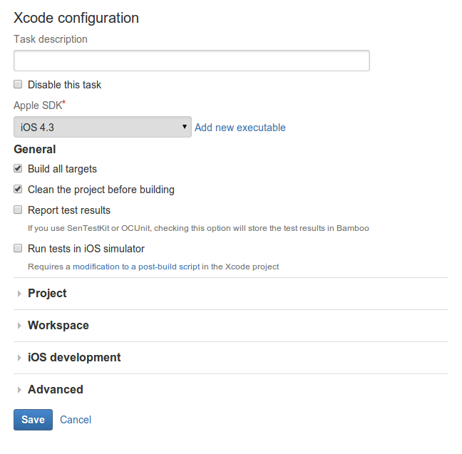Image resolution: width=462 pixels, height=454 pixels.
Task: Click the Project section disclosure triangle
Action: 19,294
